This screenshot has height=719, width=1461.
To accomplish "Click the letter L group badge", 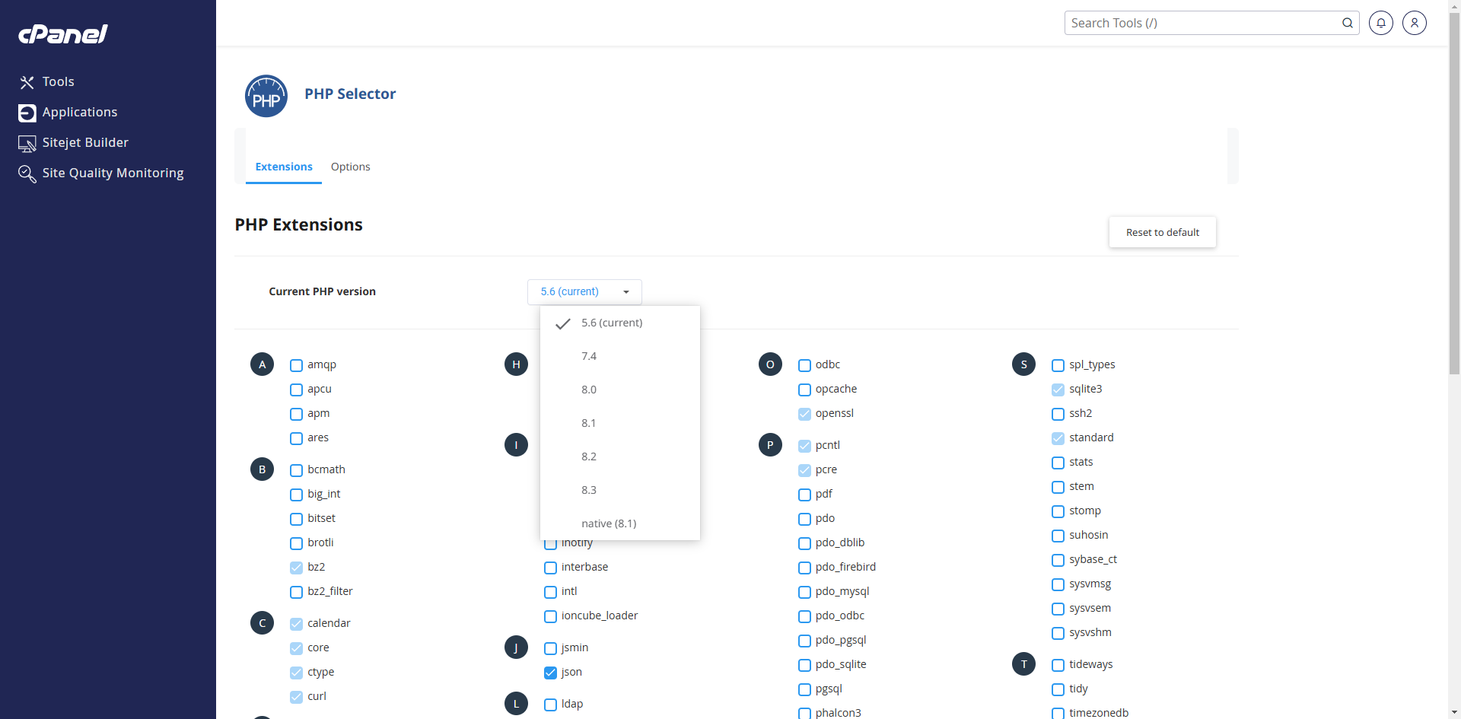I will 516,704.
